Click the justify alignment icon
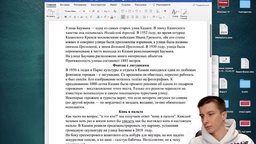This screenshot has width=256, height=144. pos(137,17)
